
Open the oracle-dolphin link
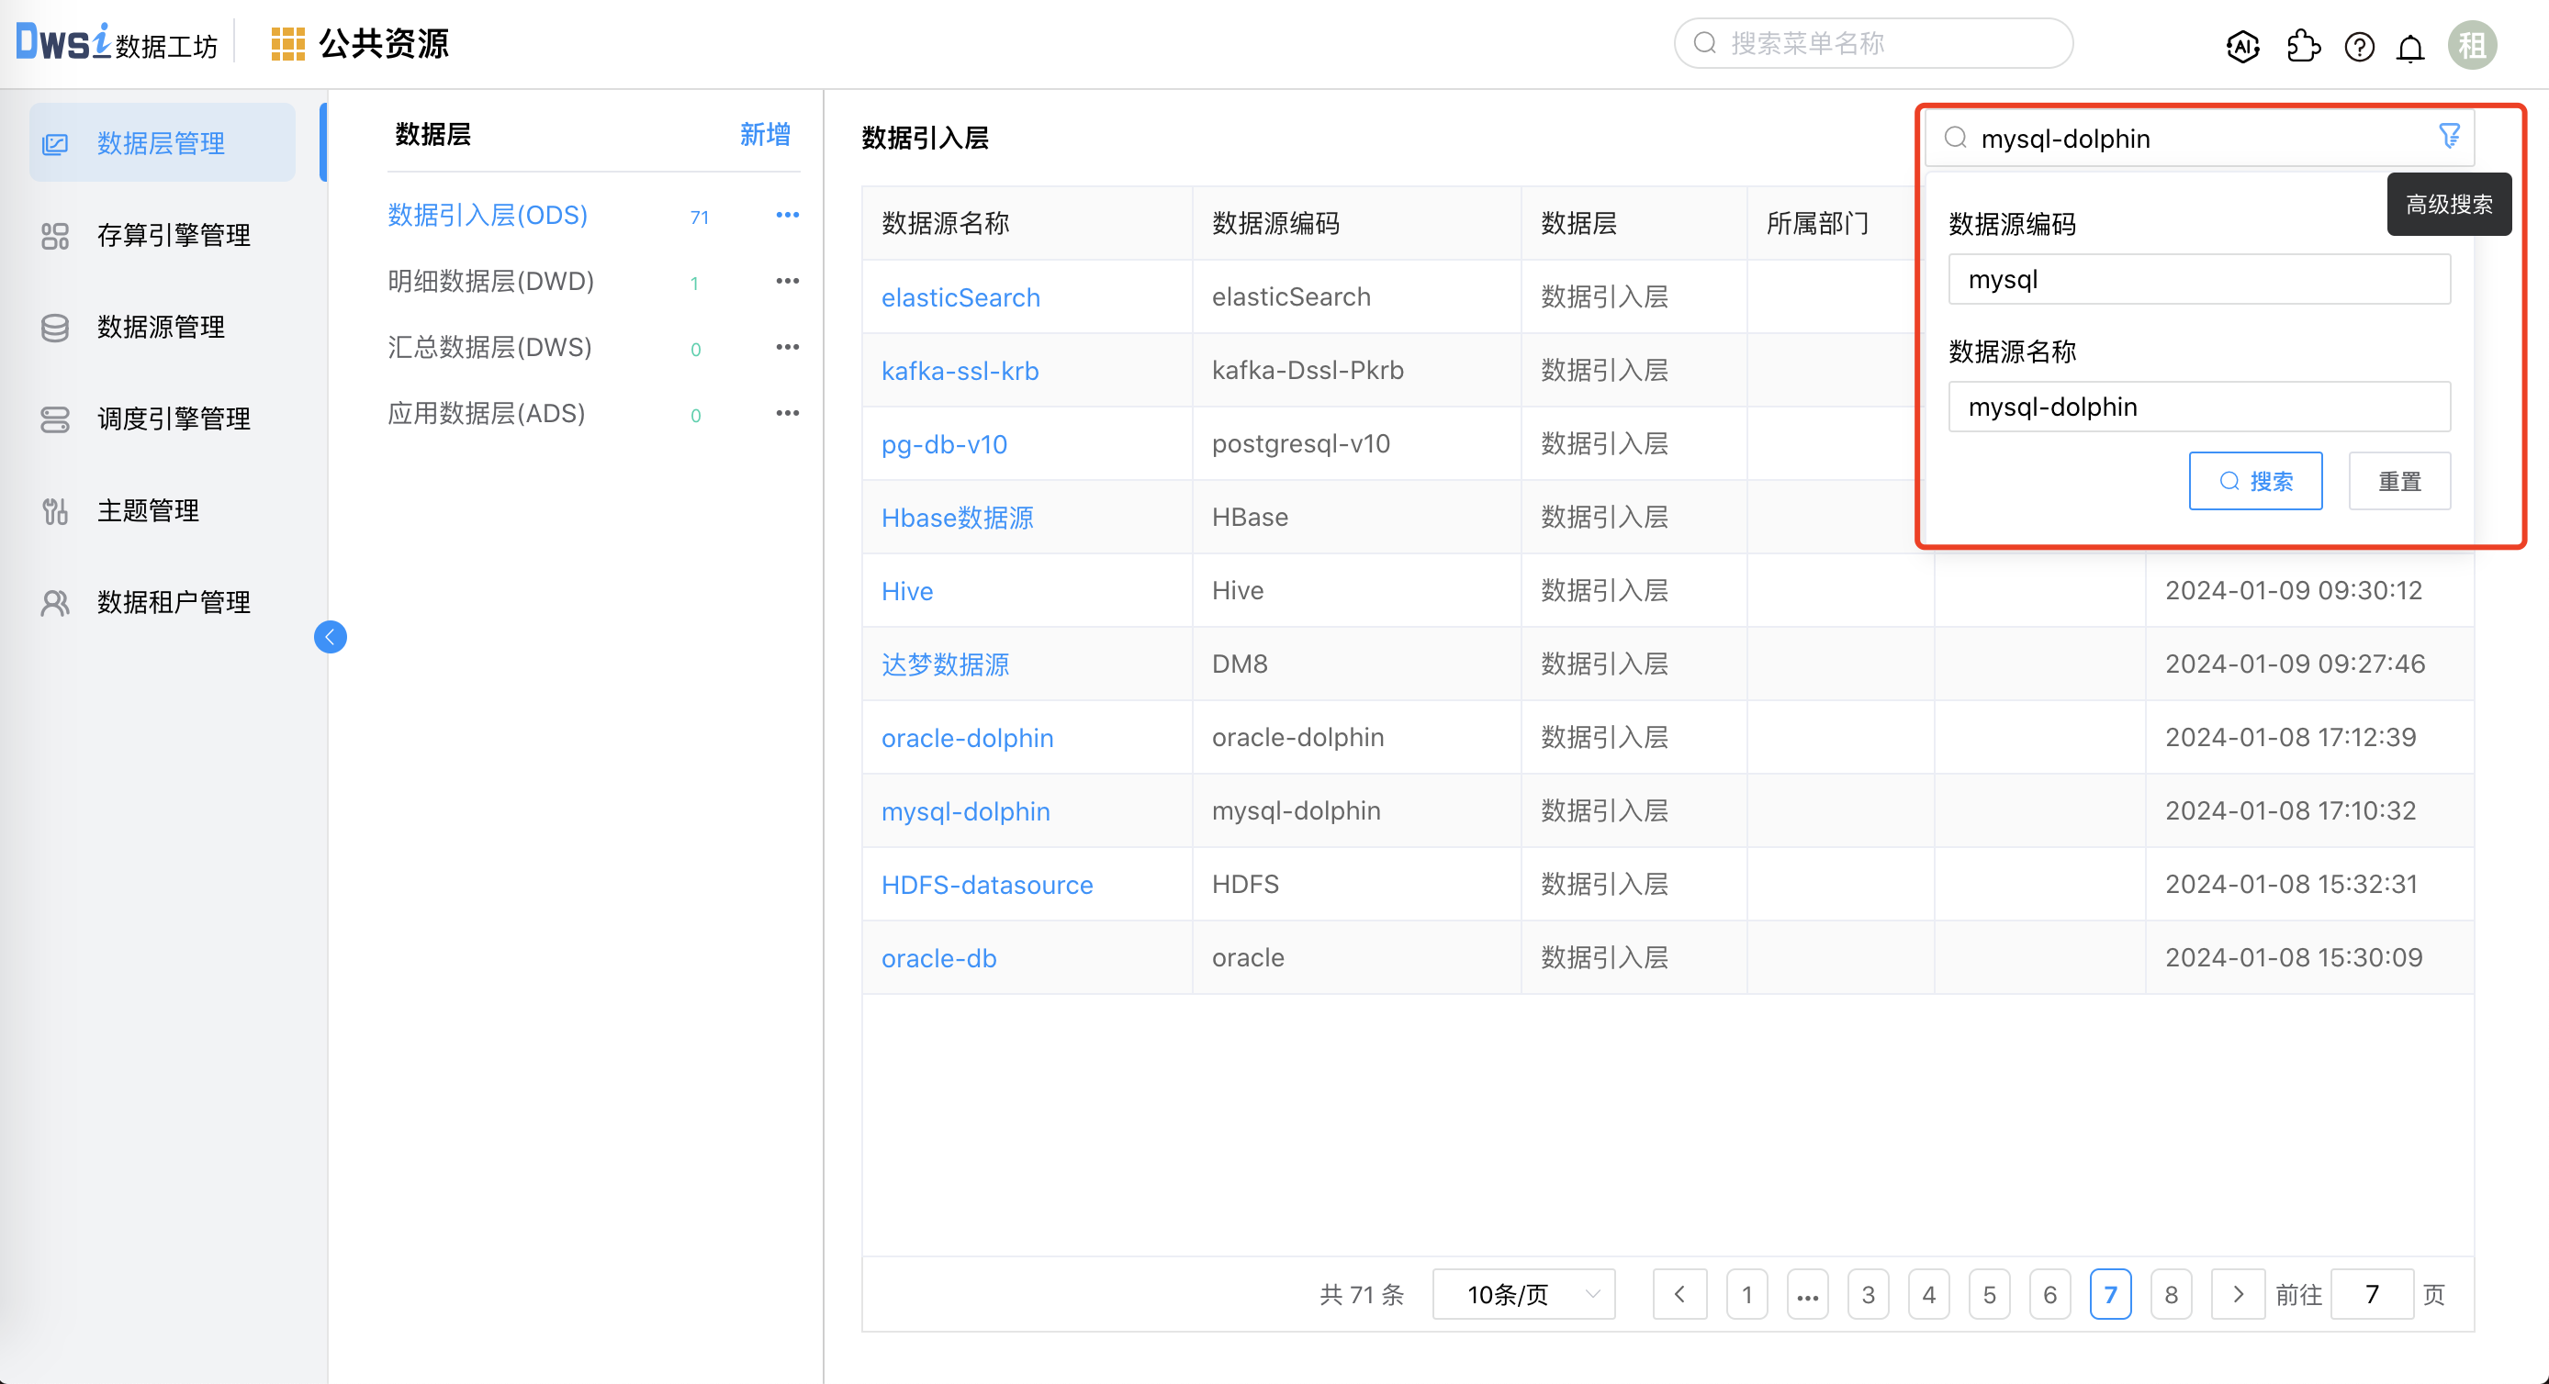point(967,738)
